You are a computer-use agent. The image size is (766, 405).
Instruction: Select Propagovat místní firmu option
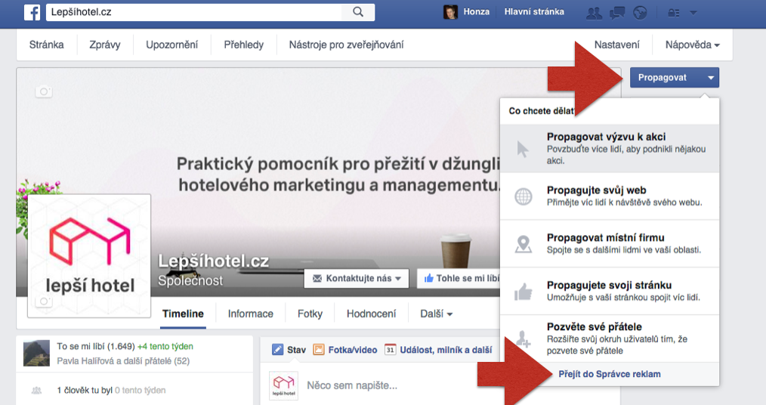(x=610, y=243)
